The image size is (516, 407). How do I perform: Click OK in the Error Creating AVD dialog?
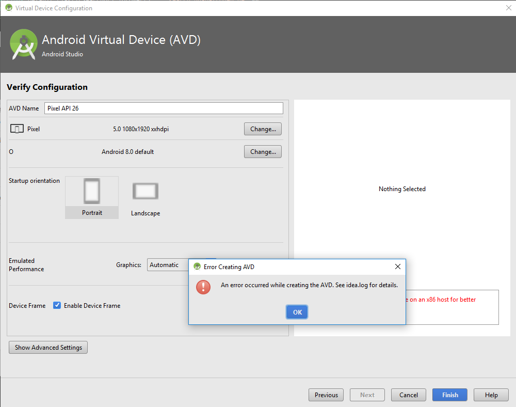coord(297,312)
